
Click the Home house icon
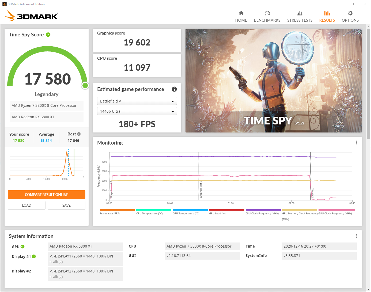click(241, 13)
